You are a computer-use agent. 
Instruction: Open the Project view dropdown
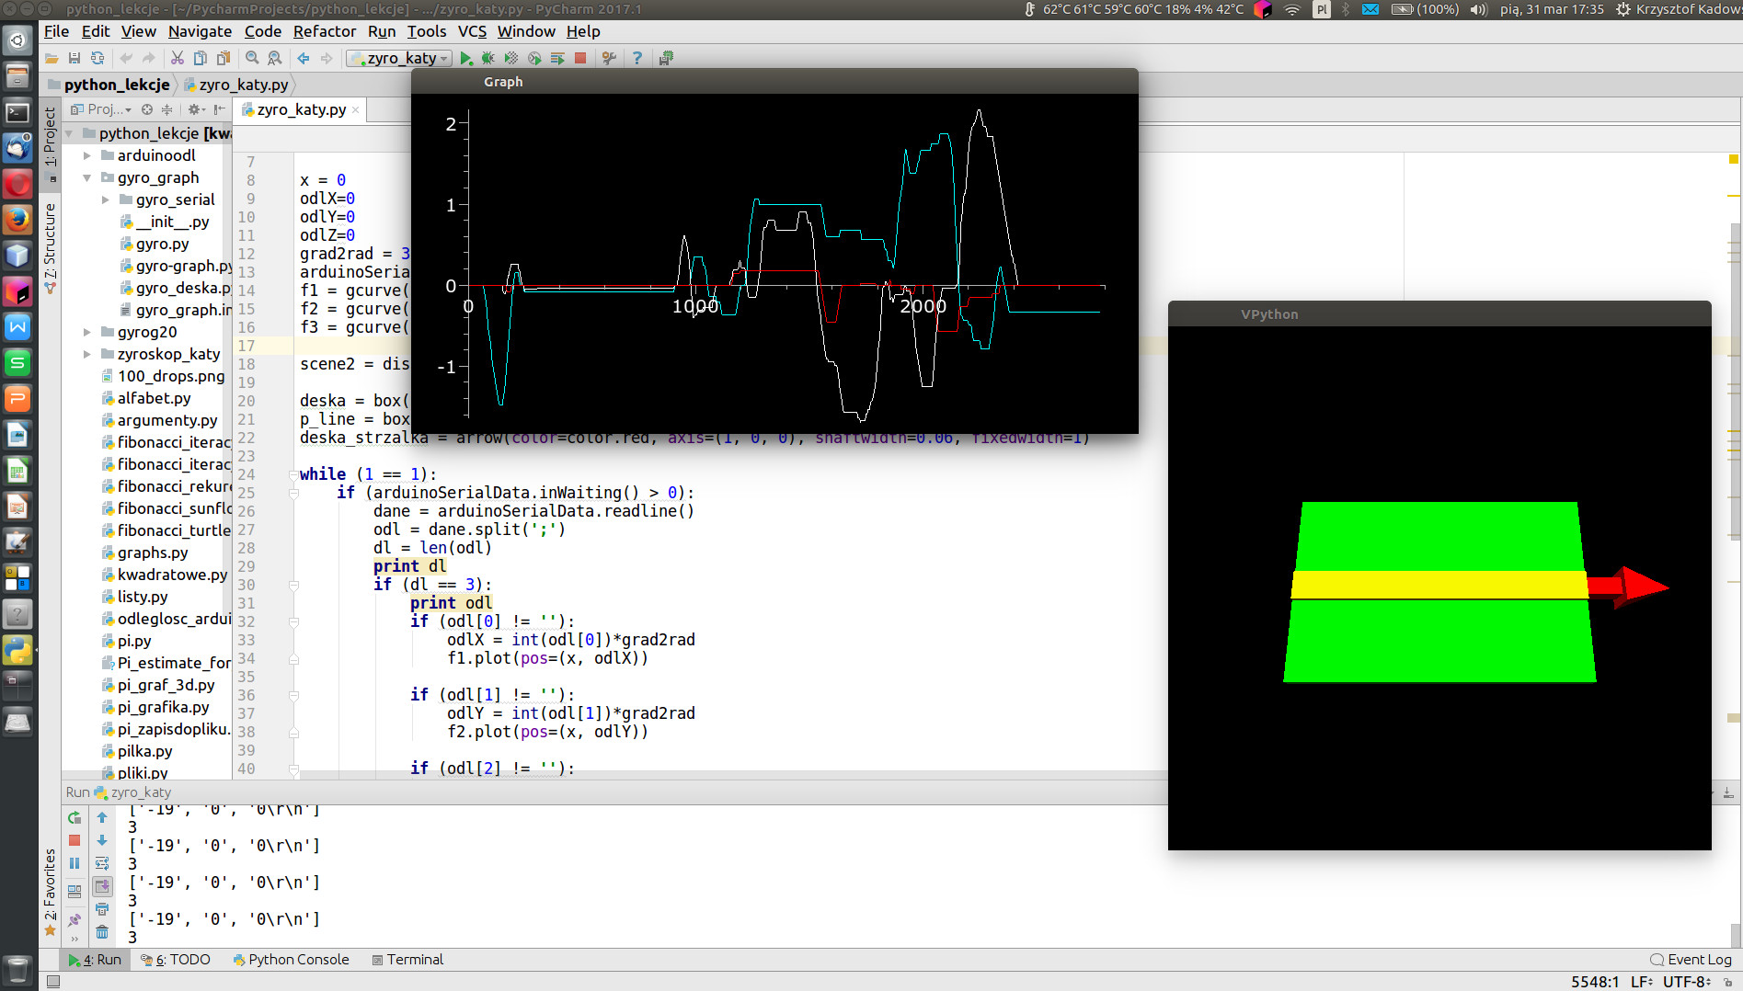click(101, 109)
